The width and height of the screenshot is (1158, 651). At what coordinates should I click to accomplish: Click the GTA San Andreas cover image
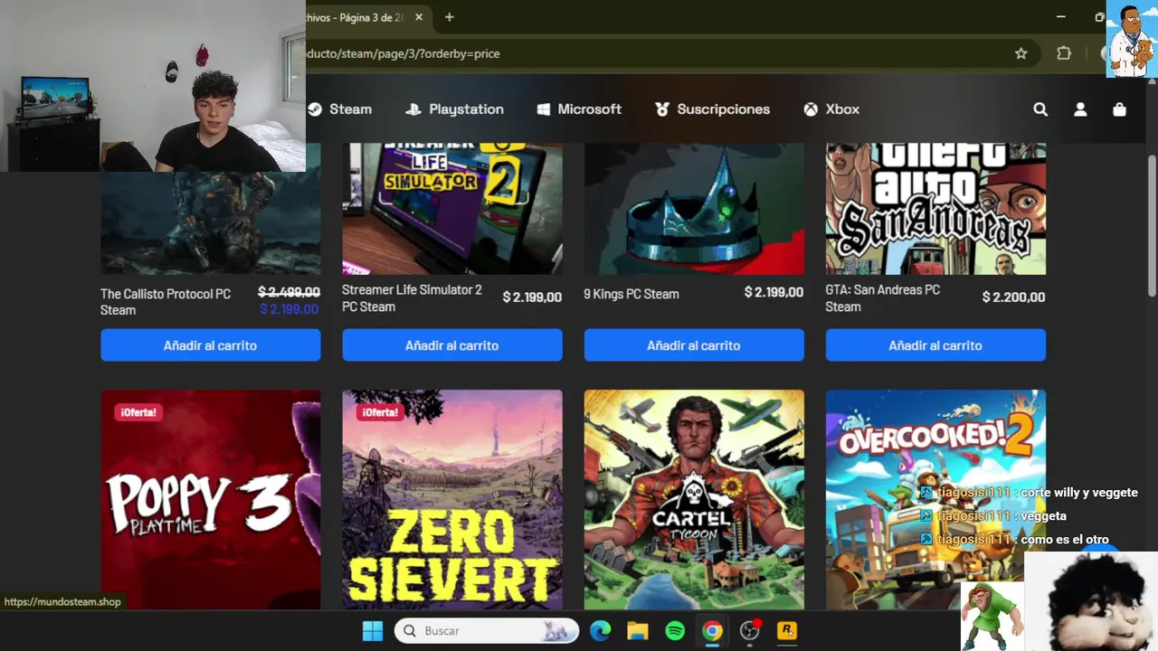[x=935, y=209]
